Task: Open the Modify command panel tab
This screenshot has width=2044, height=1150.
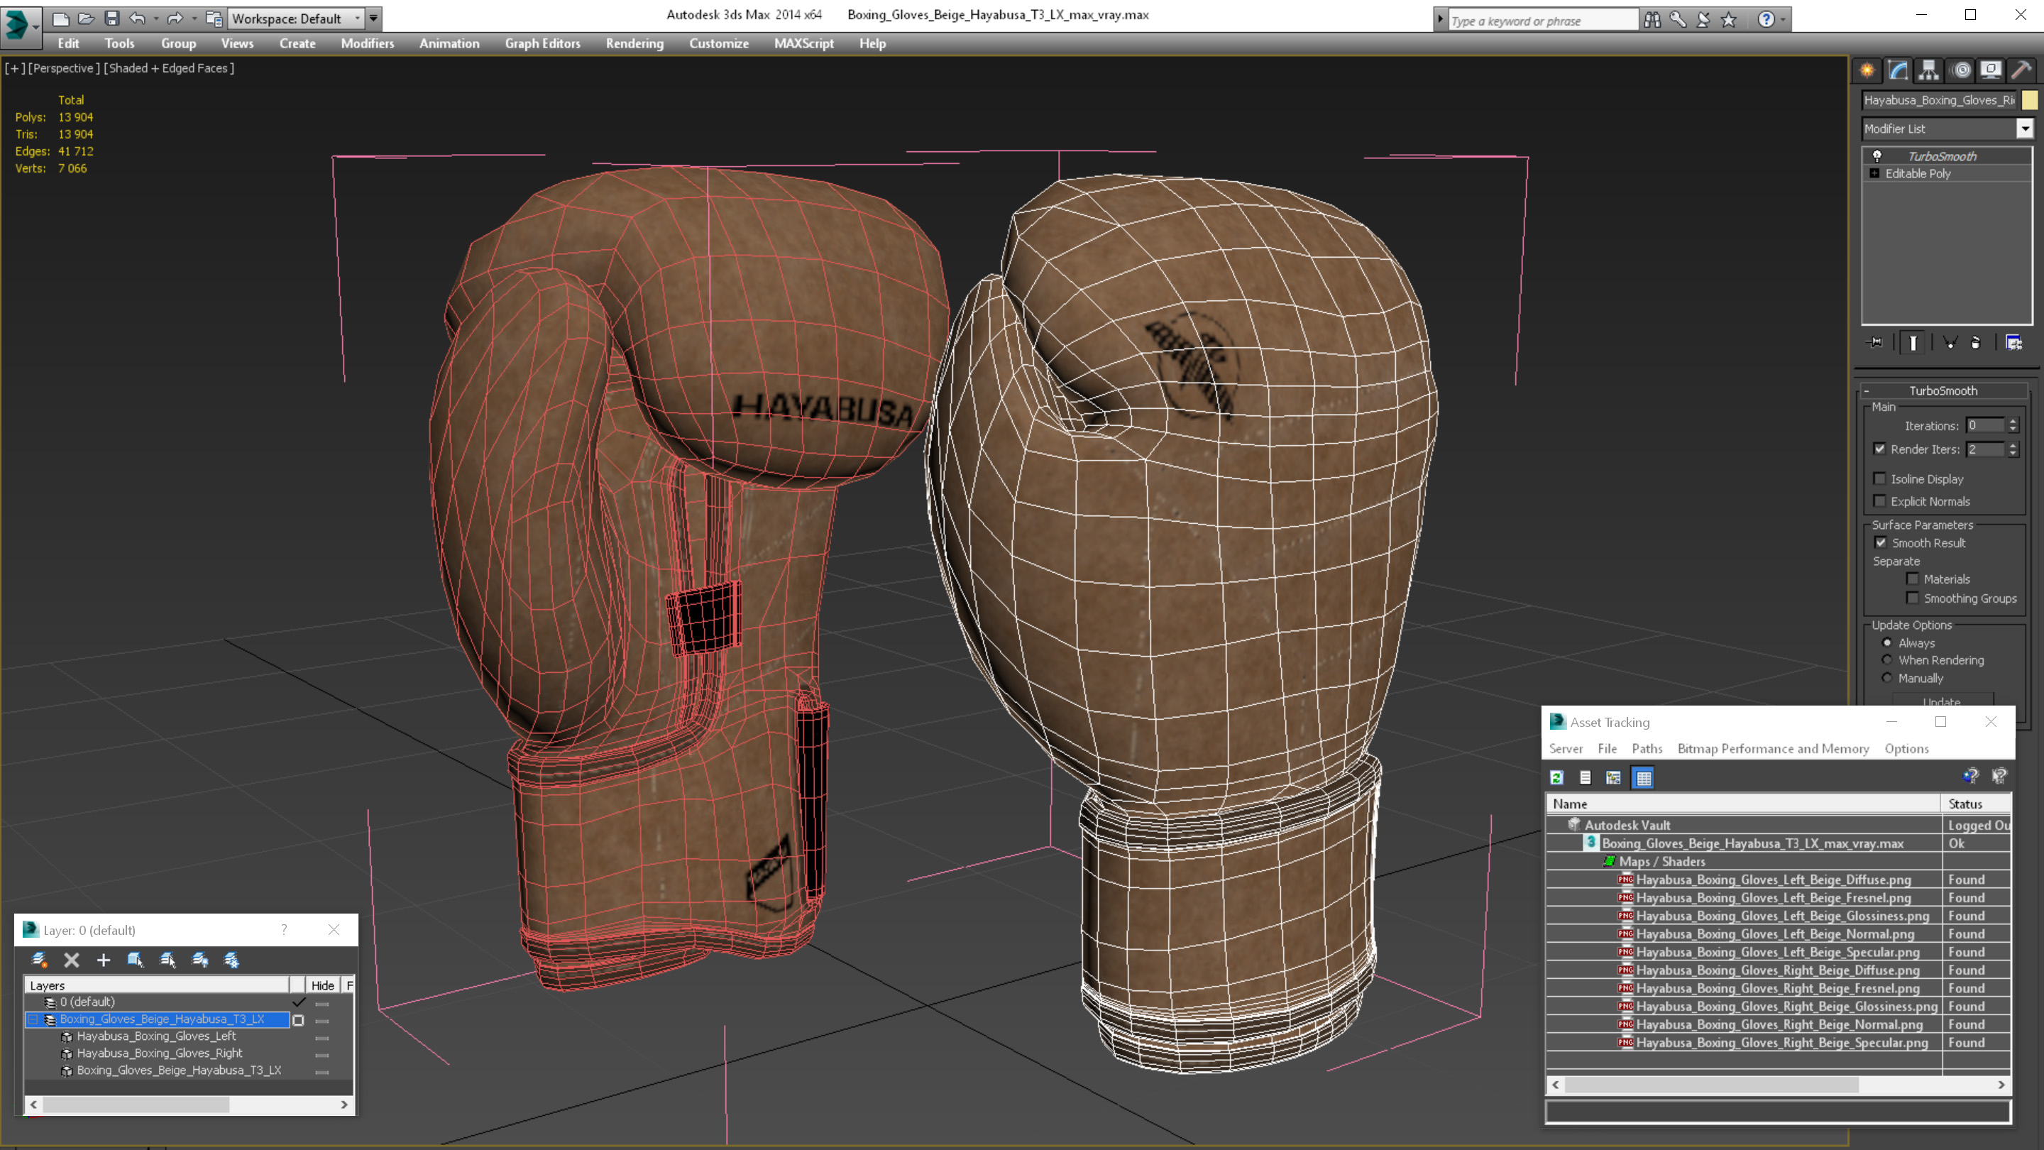Action: (1898, 71)
